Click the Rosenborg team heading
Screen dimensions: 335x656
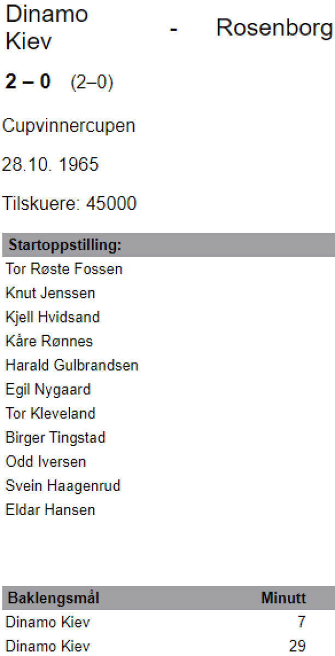point(274,28)
